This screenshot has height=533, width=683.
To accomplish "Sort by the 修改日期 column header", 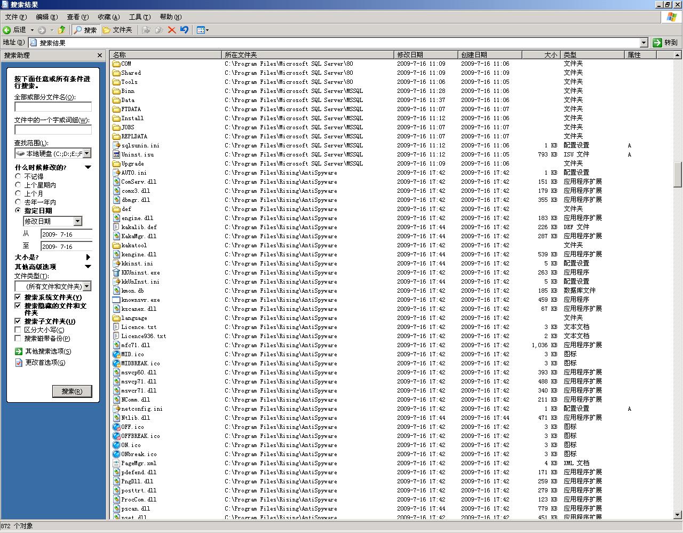I will coord(426,54).
